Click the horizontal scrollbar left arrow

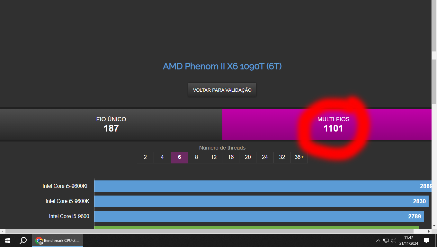[x=3, y=231]
